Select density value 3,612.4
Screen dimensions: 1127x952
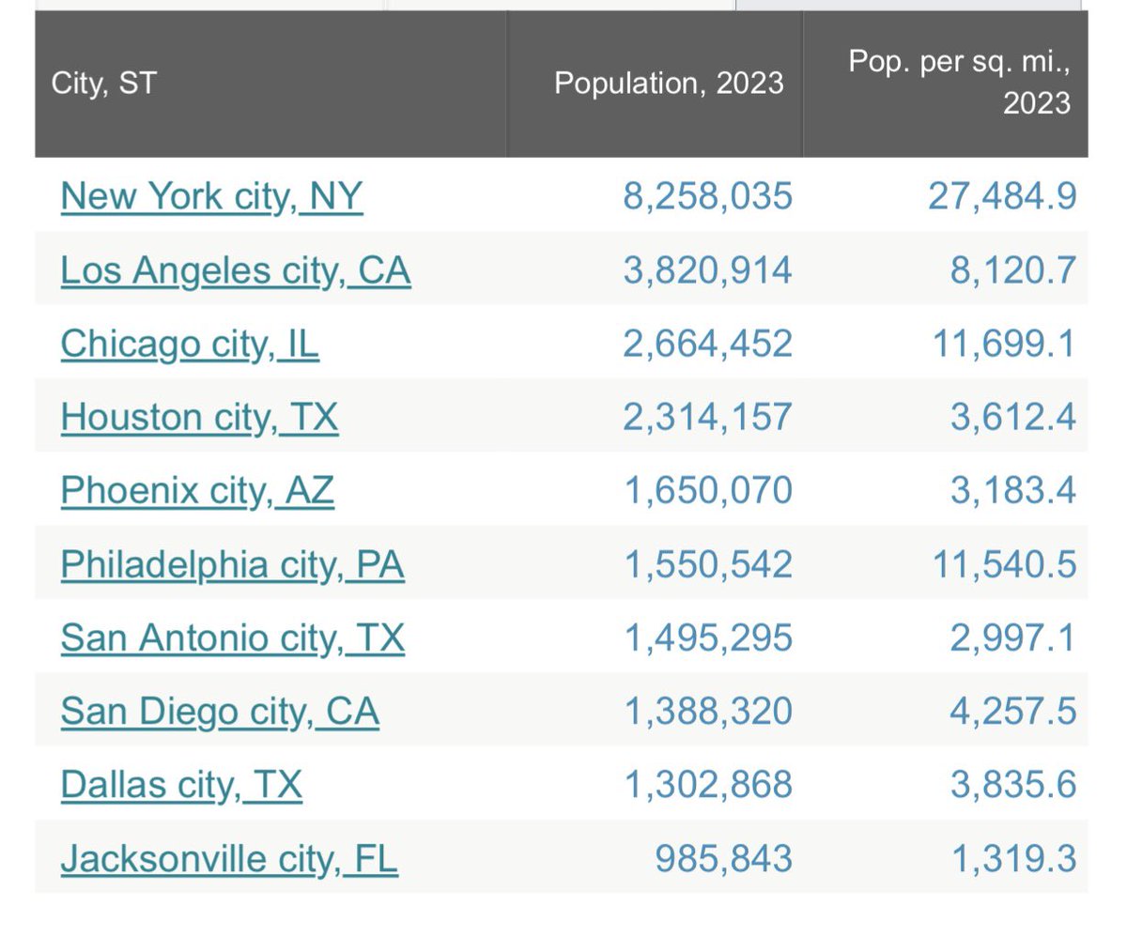pyautogui.click(x=1013, y=417)
